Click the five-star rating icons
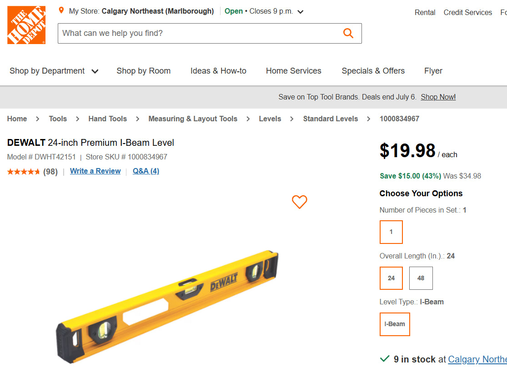The height and width of the screenshot is (382, 507). click(24, 172)
